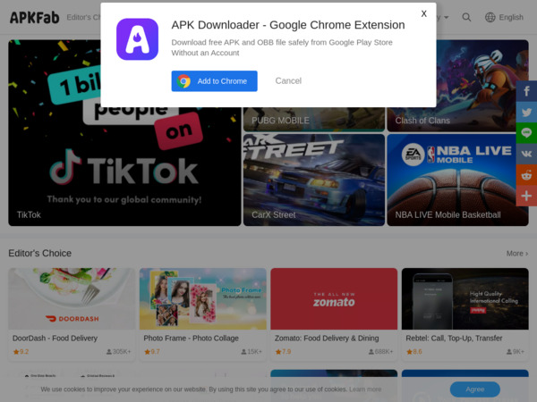
Task: Open the DoorDash app card image
Action: click(72, 298)
